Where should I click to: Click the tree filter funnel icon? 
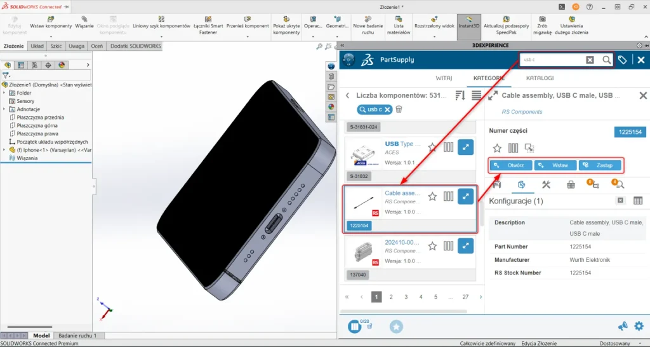(x=6, y=76)
